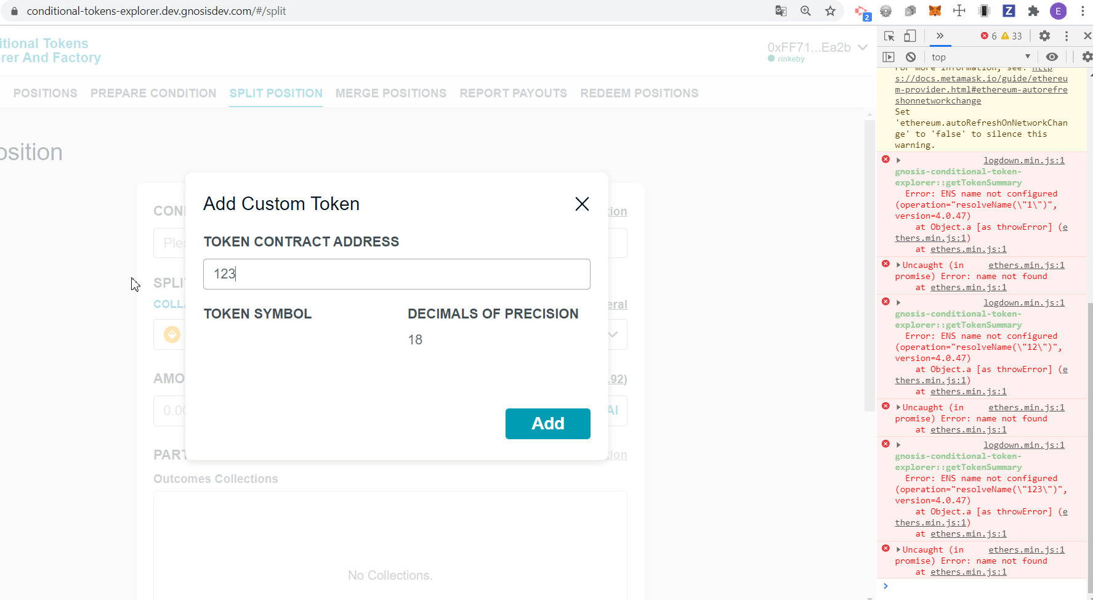Select the SPLIT POSITION tab
This screenshot has height=600, width=1093.
pos(276,93)
